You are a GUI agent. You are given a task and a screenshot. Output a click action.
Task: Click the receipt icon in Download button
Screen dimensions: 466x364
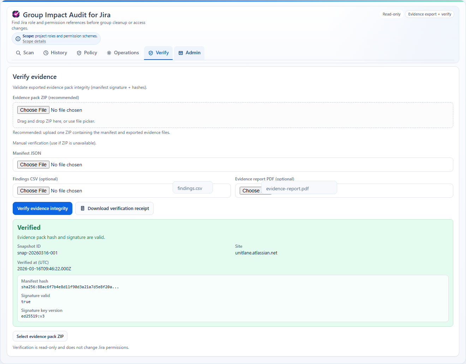[x=83, y=208]
